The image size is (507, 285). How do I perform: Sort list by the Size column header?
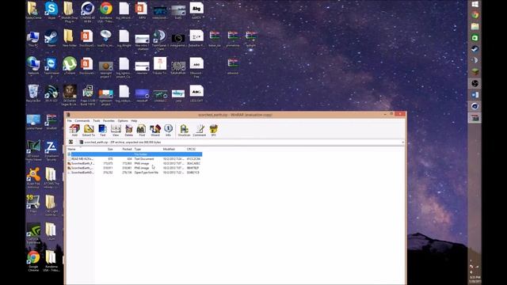(x=110, y=150)
